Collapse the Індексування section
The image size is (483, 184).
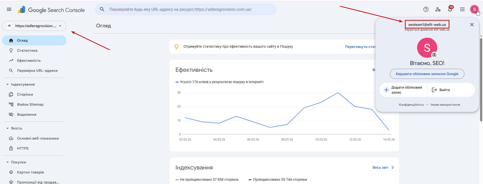(8, 84)
